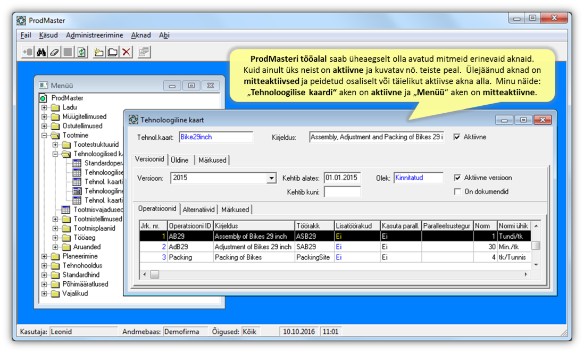The image size is (584, 353).
Task: Expand the Ladu tree folder
Action: click(44, 107)
